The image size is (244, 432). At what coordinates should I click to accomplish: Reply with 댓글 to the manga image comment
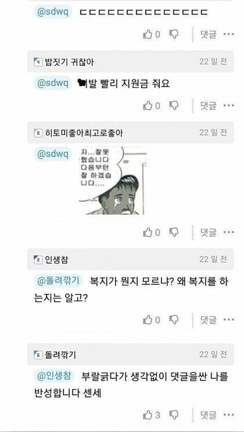click(x=208, y=232)
